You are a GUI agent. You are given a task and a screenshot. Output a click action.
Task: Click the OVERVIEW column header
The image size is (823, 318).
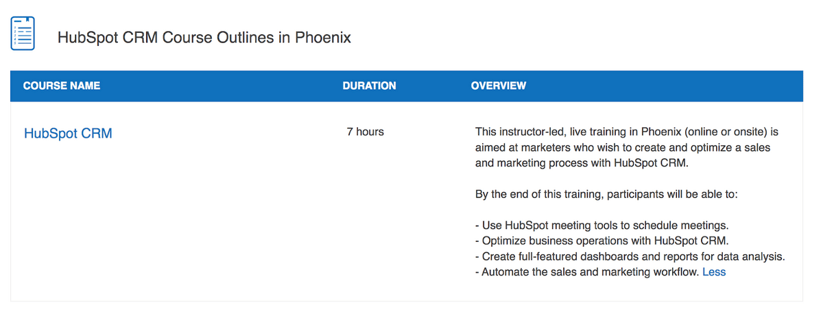tap(499, 86)
